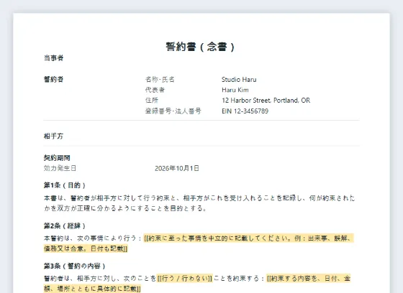The width and height of the screenshot is (403, 293).
Task: Select the 当事者 section heading
Action: coord(53,58)
